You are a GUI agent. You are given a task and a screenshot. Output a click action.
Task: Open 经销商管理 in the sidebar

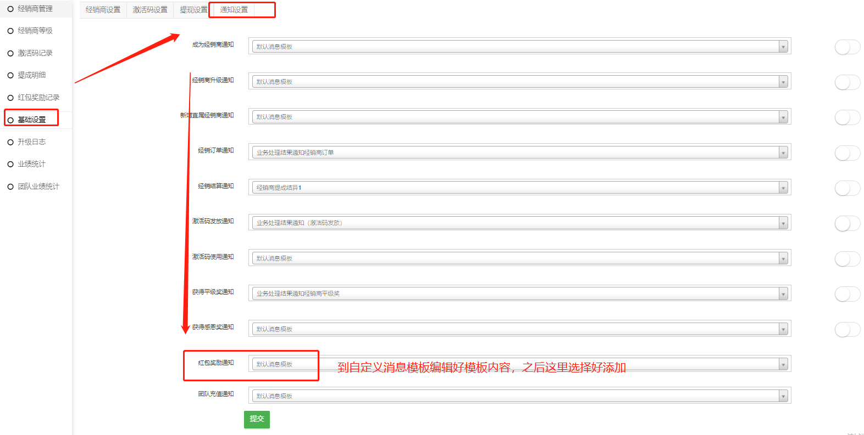pos(35,9)
